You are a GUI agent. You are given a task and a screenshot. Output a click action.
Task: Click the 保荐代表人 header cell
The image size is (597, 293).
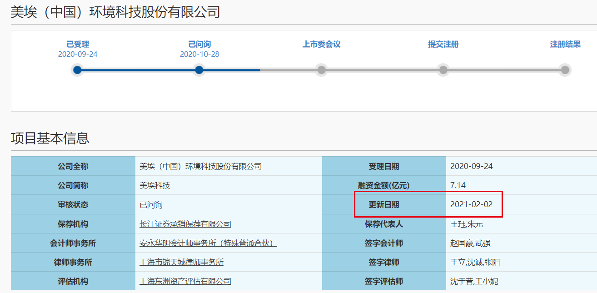tap(384, 224)
